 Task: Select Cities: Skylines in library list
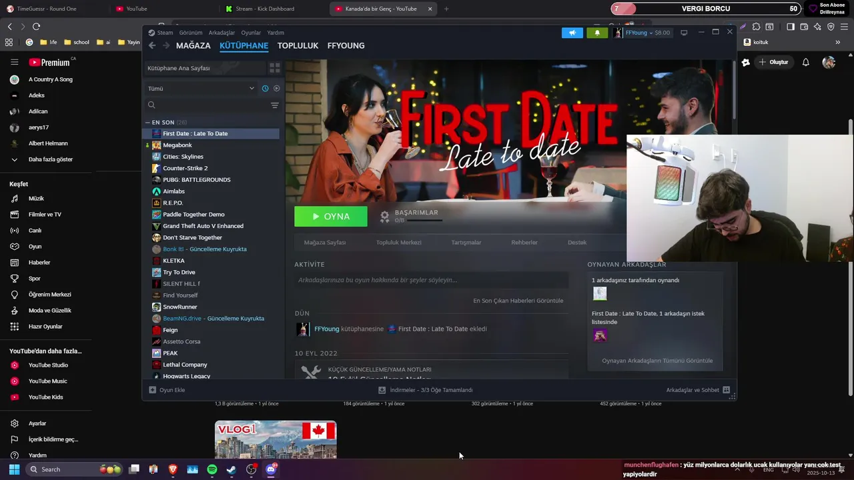coord(183,157)
